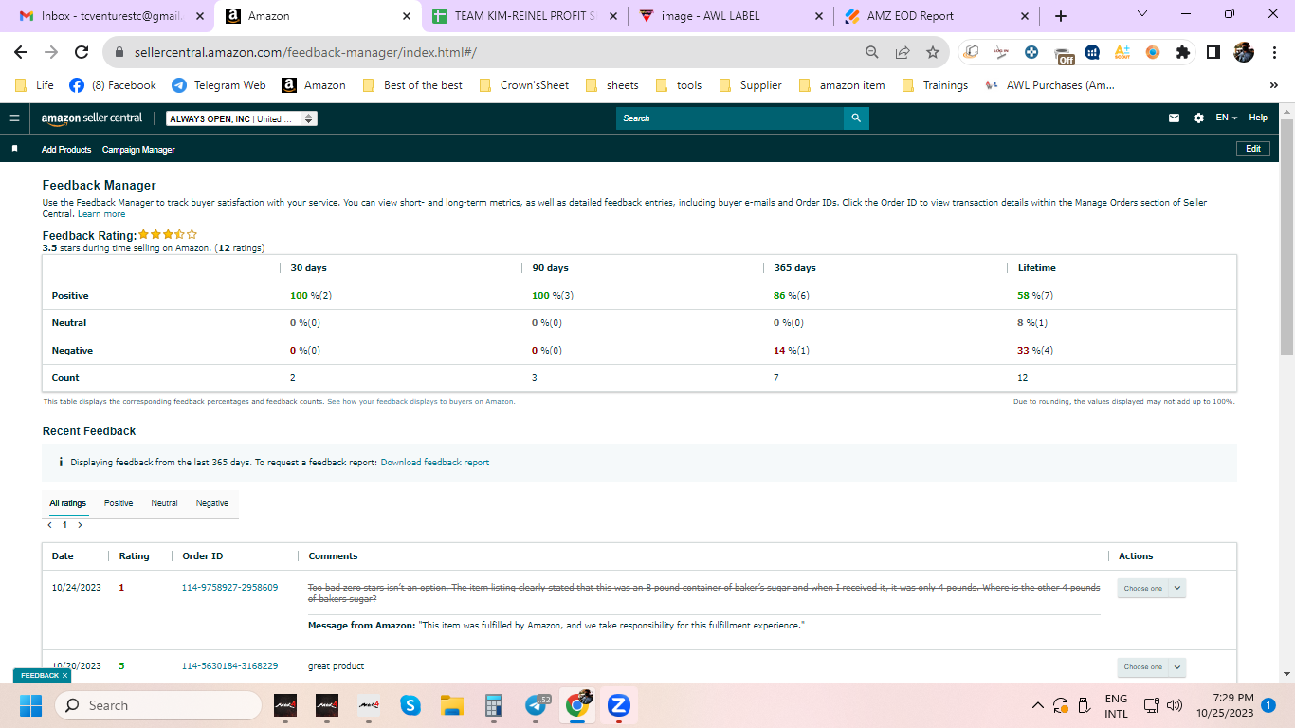Open the AWL Purchases bookmark
Screen dimensions: 1295x728
point(1050,85)
